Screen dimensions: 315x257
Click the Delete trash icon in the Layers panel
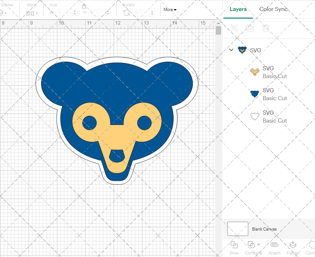coord(266,28)
